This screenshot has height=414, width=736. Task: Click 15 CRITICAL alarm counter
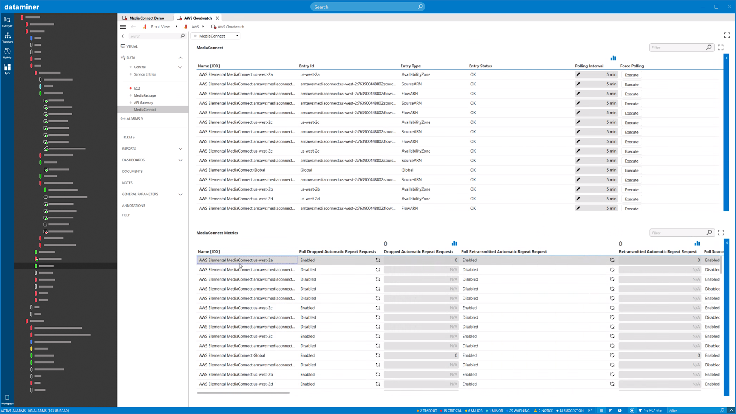tap(451, 411)
